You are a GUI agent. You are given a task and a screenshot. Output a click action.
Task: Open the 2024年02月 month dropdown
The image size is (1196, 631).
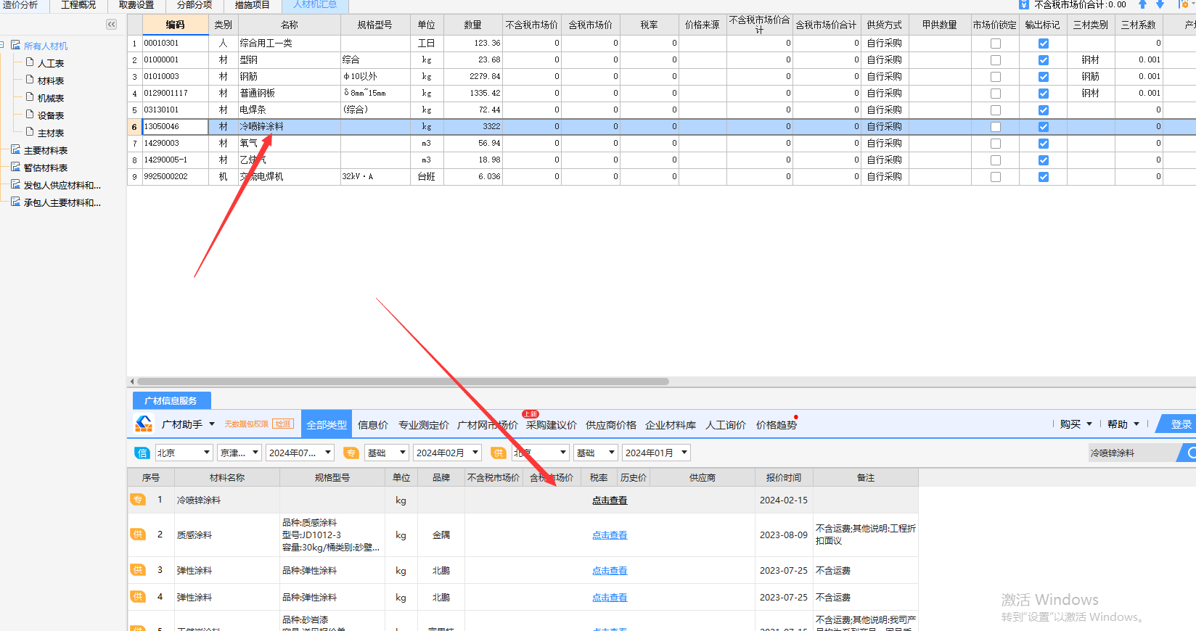click(448, 453)
